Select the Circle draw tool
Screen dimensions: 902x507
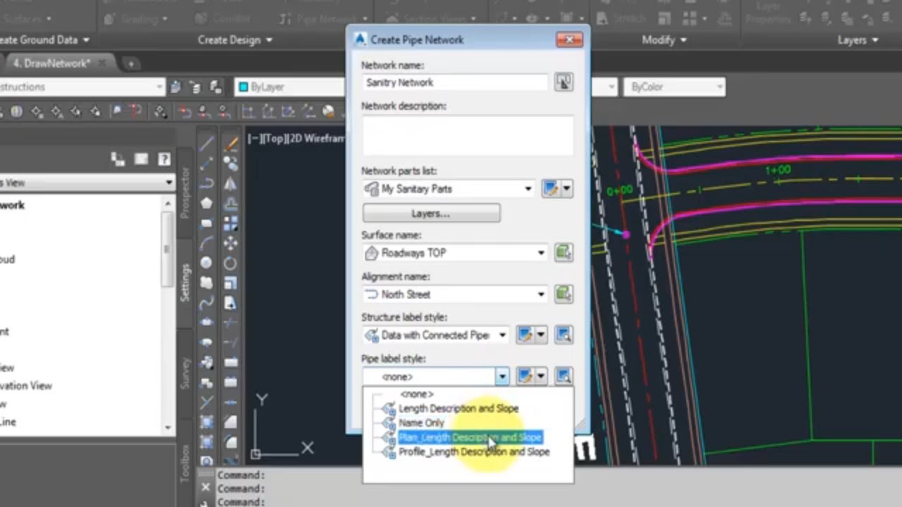coord(206,263)
